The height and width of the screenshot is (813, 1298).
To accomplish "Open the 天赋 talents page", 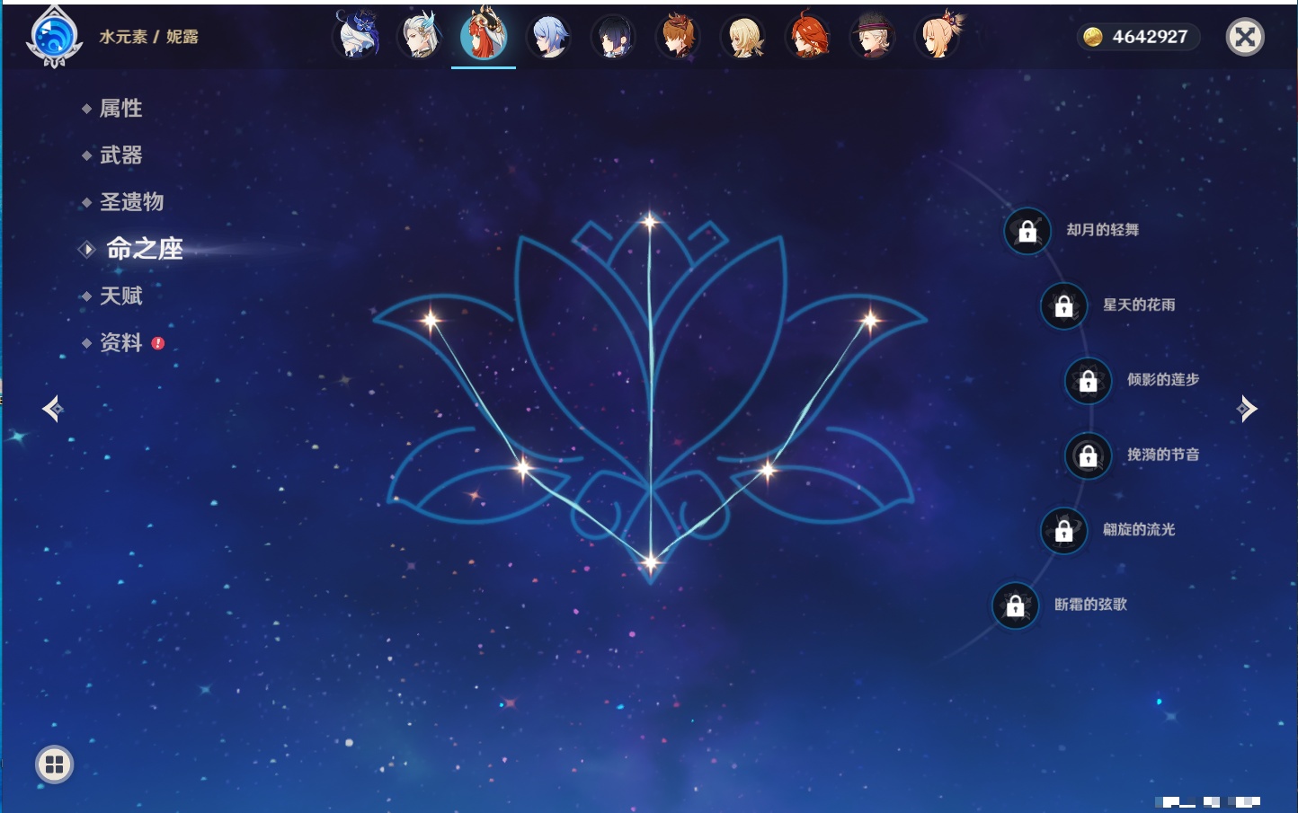I will coord(120,296).
